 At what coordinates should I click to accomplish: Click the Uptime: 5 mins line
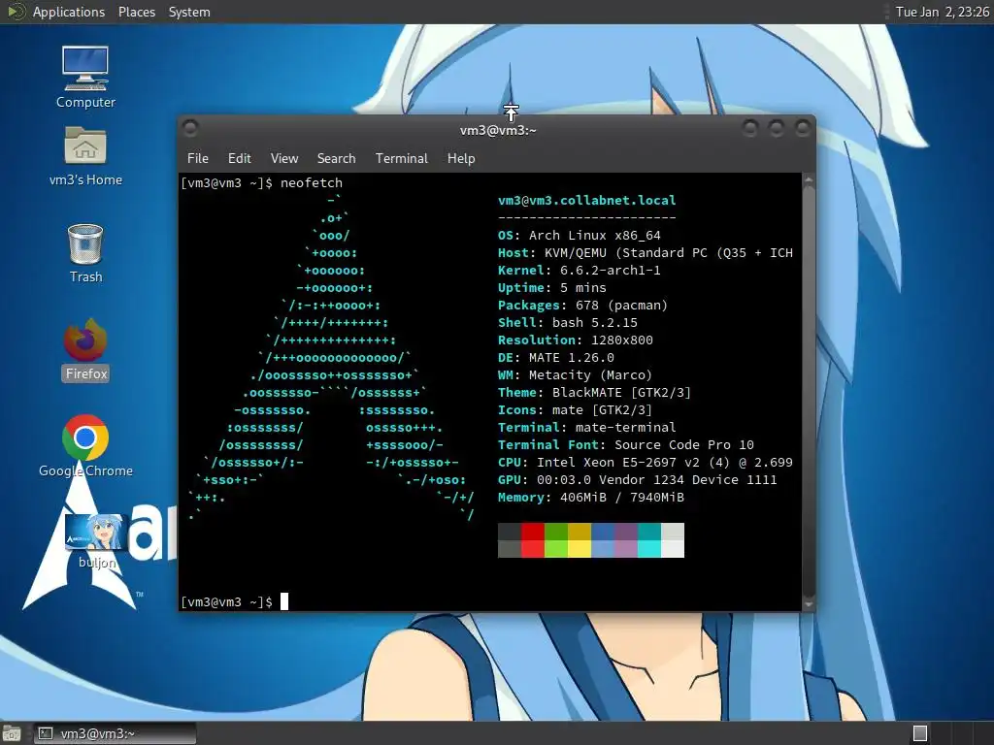[551, 287]
